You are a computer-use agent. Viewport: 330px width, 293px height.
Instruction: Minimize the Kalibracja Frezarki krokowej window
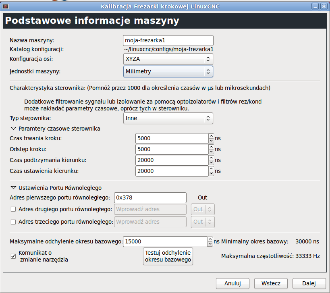315,7
